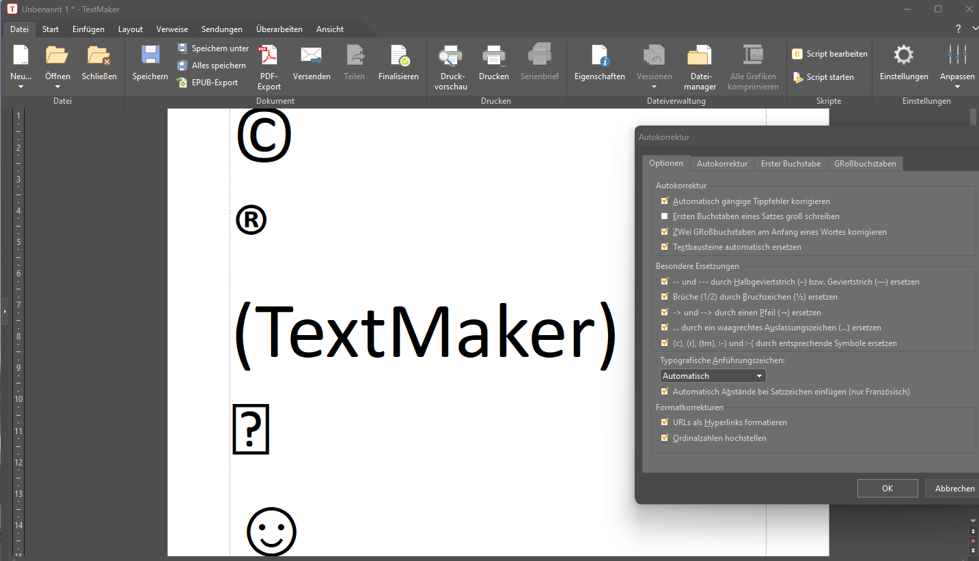
Task: Toggle Halbgeviertstrich replacement checkbox
Action: point(664,281)
